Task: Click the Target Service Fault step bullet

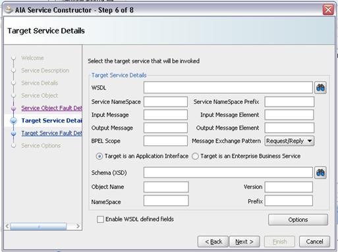Action: coord(14,133)
